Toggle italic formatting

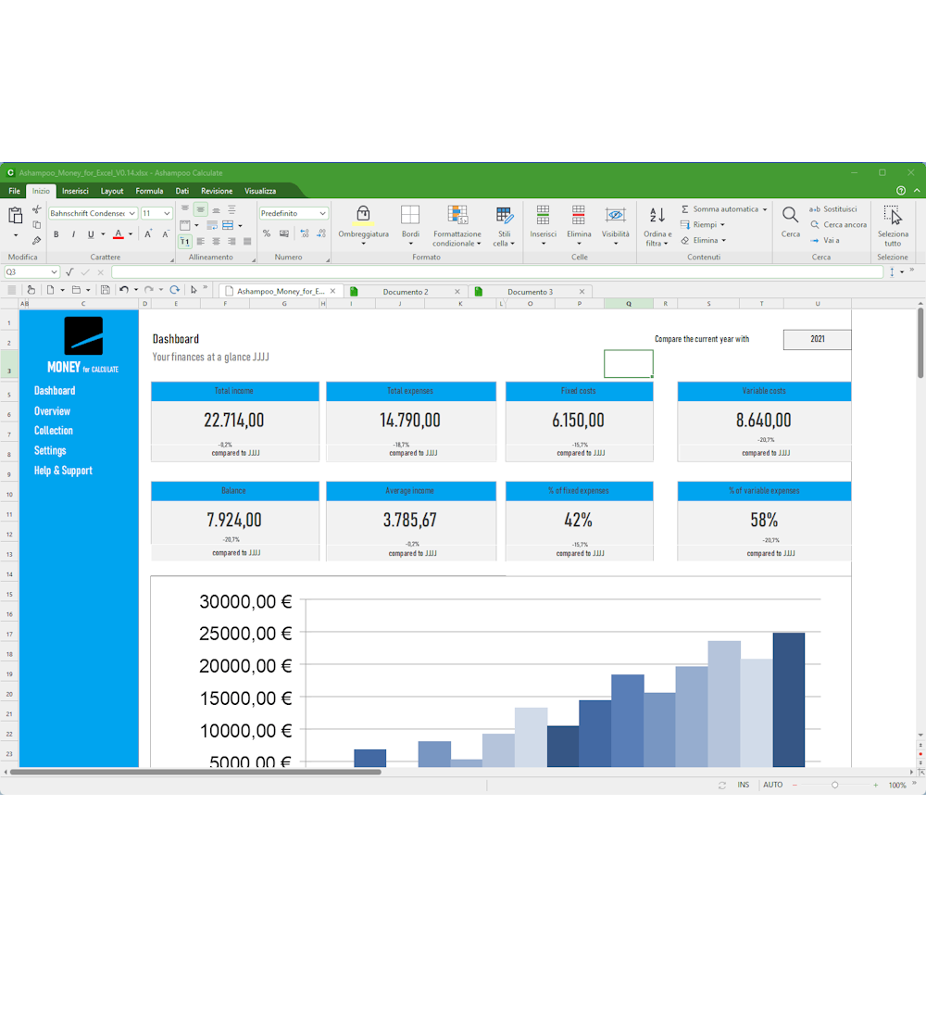[73, 234]
